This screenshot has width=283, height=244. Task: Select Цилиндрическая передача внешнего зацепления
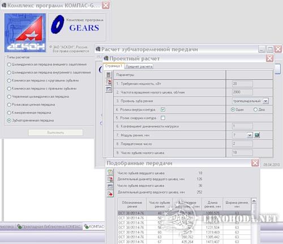(x=9, y=65)
